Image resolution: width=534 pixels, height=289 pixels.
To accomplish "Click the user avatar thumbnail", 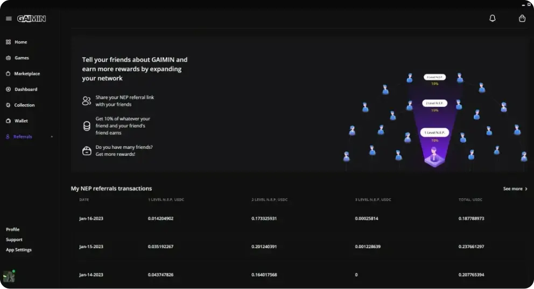I will point(9,277).
